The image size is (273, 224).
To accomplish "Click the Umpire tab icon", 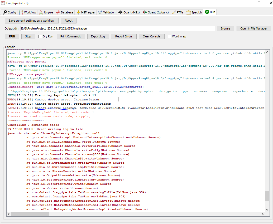I will tap(41, 12).
